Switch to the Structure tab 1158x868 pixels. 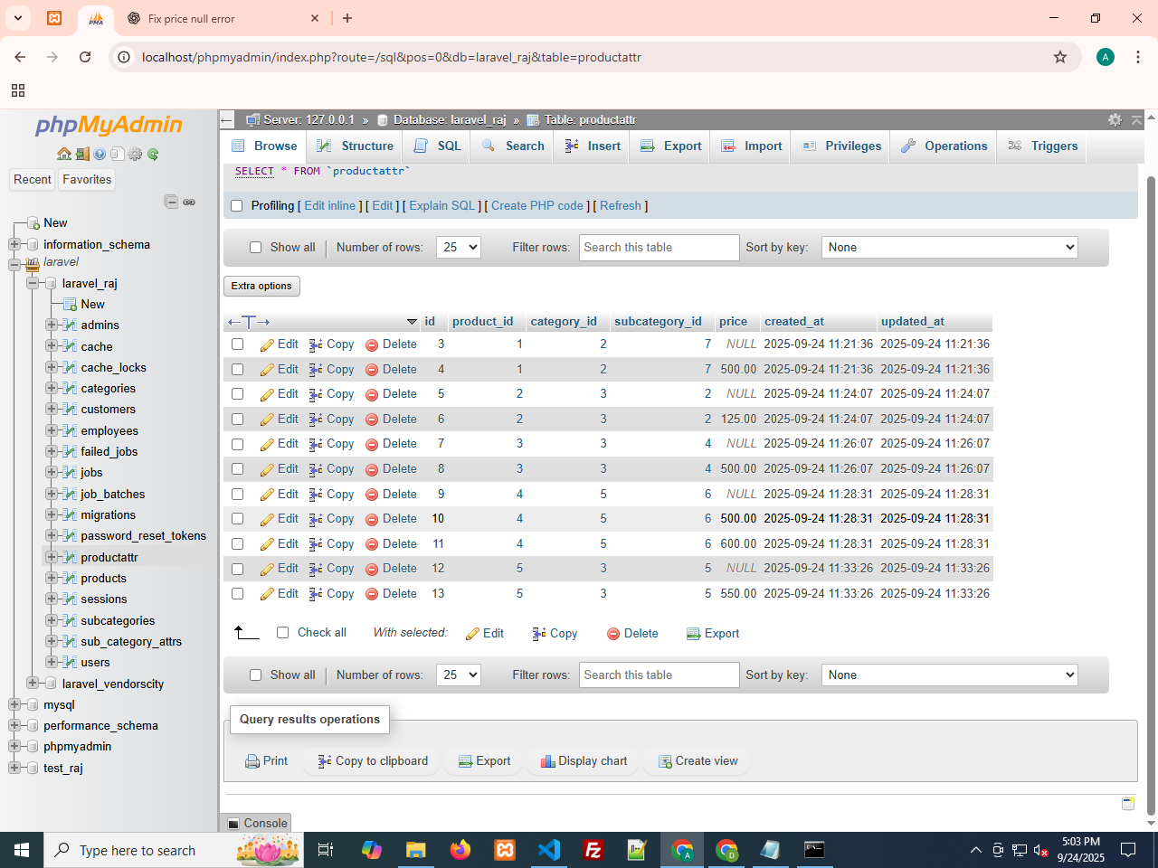356,146
